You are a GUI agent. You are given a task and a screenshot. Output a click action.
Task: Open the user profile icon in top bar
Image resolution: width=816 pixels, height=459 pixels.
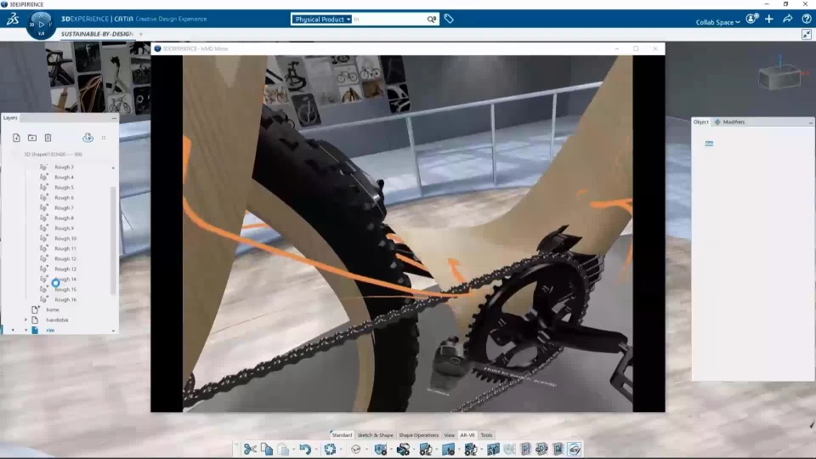point(751,20)
